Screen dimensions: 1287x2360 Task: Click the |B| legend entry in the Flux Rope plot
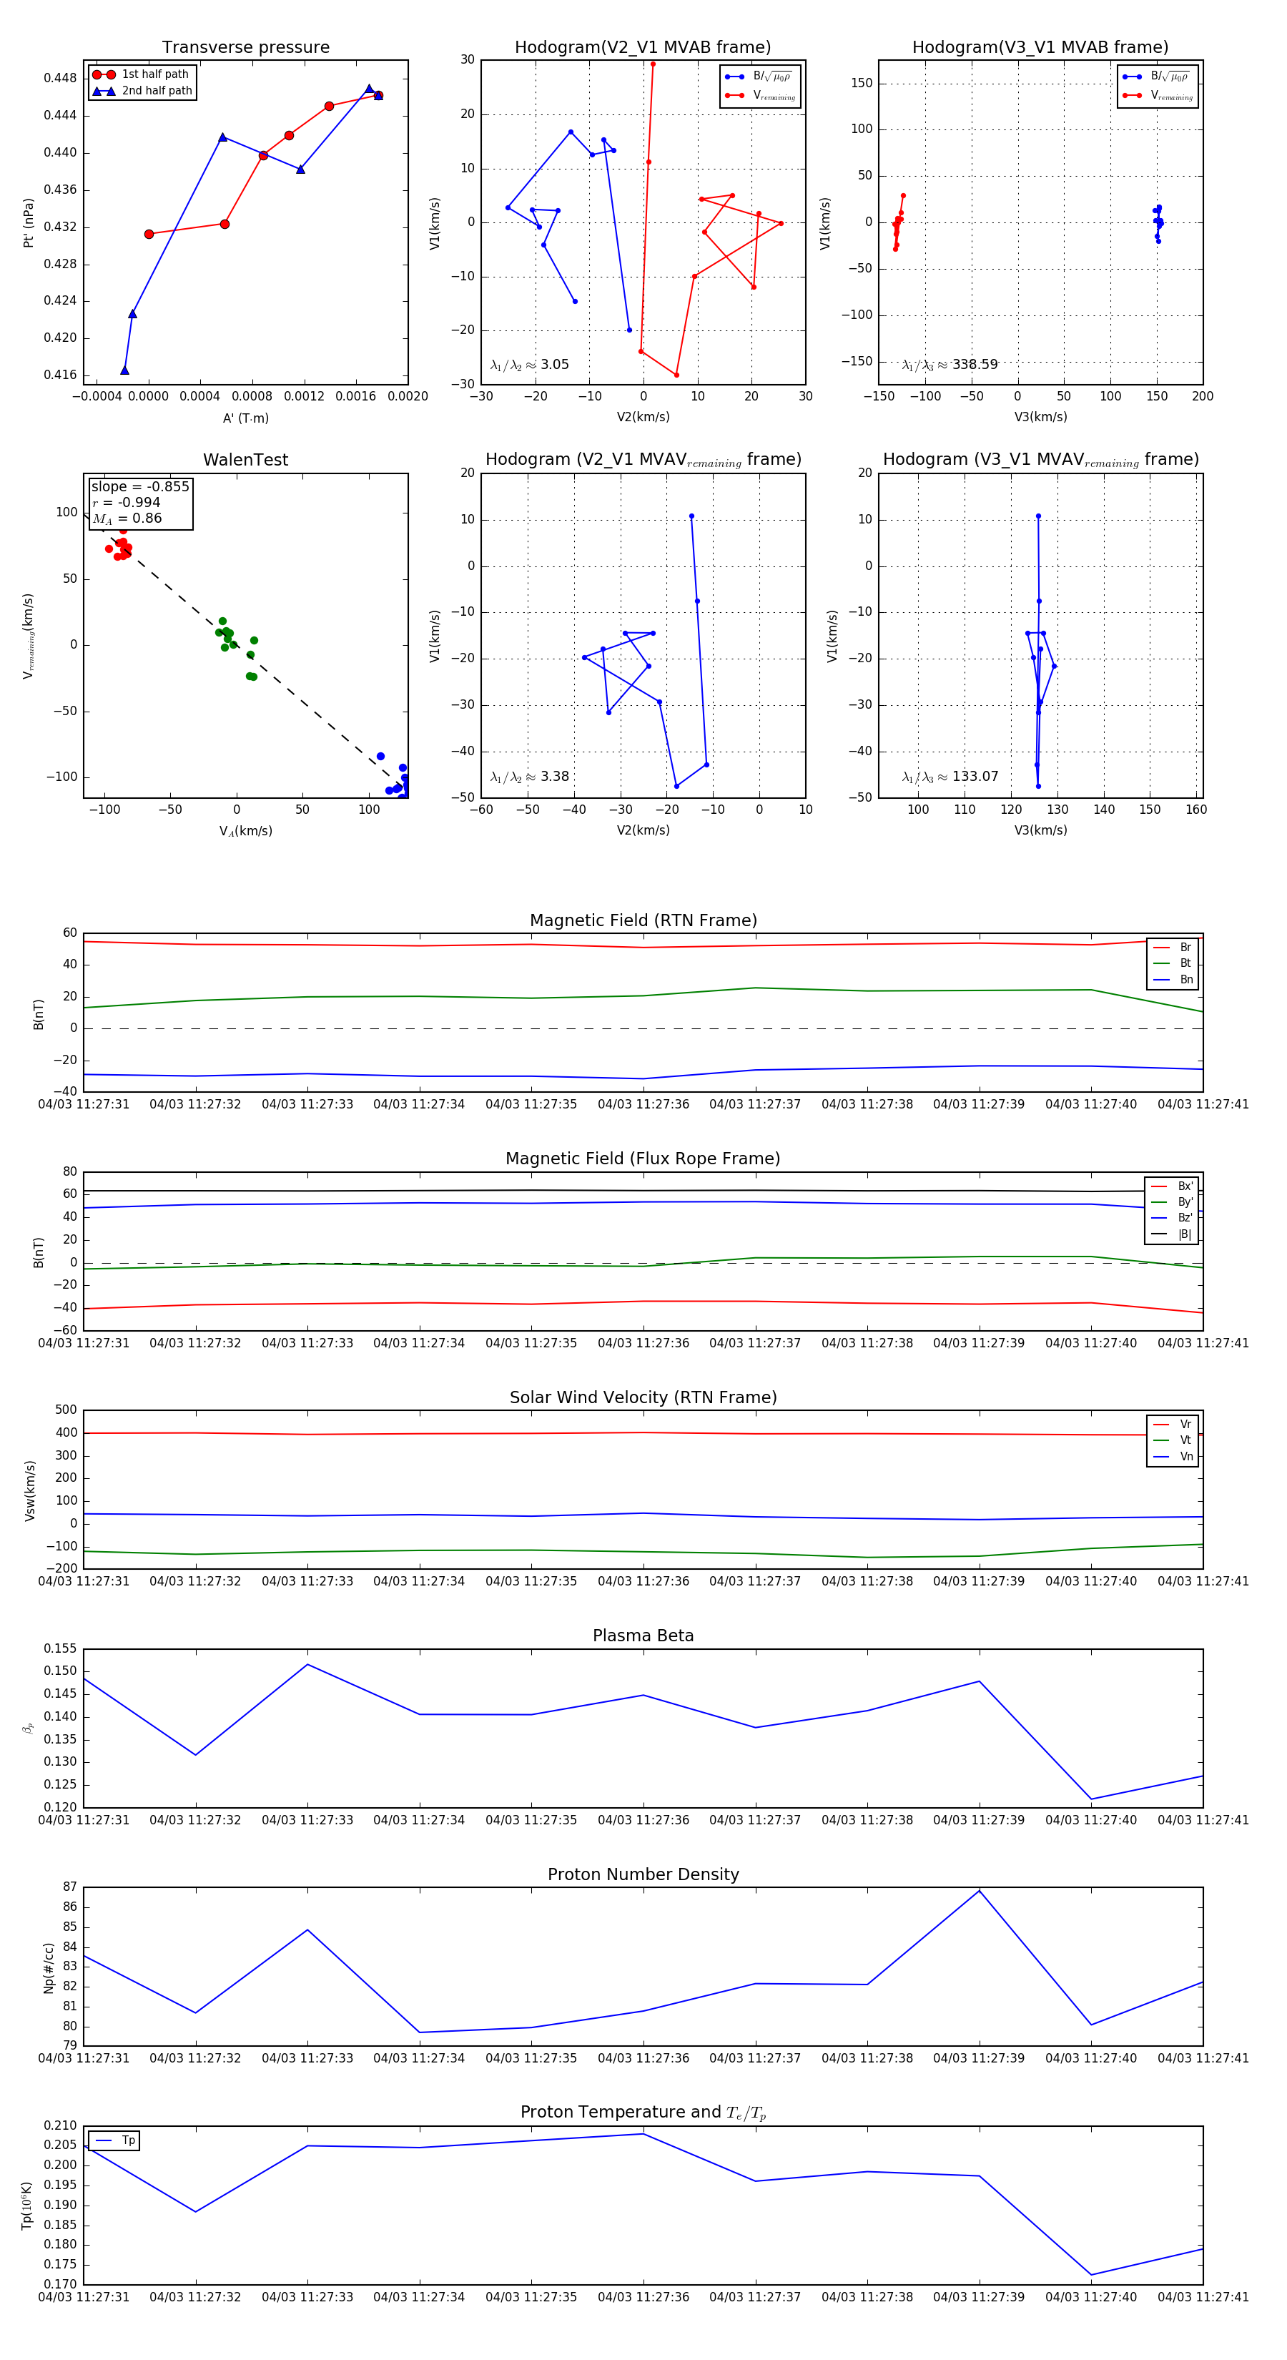pos(1173,1234)
